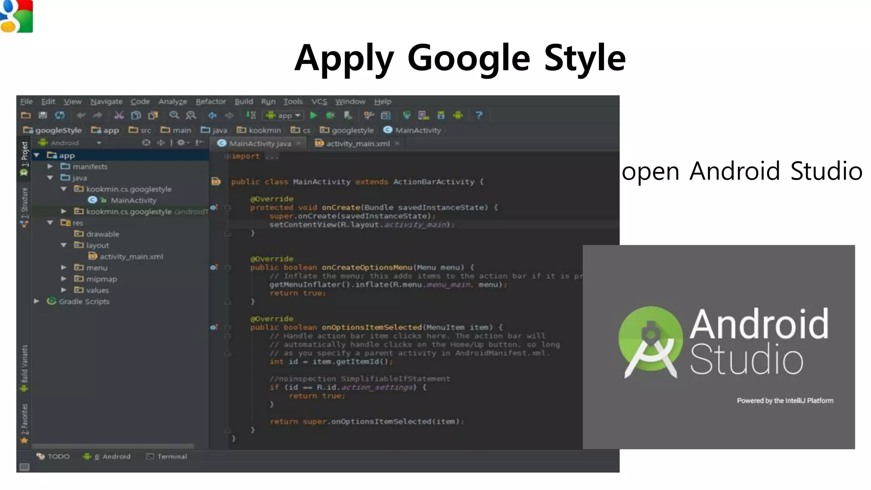This screenshot has width=871, height=490.
Task: Toggle the Build Variants side panel
Action: pos(24,368)
